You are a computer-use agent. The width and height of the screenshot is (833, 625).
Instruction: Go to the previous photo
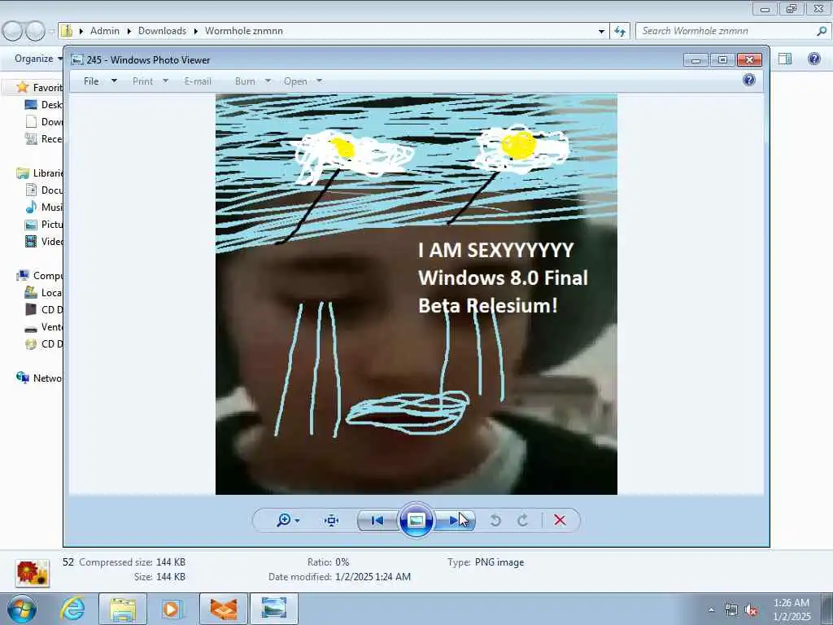coord(377,520)
